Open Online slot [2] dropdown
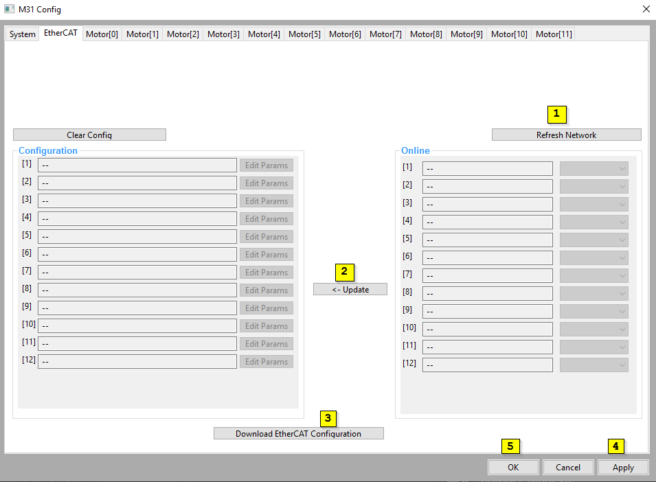This screenshot has height=482, width=656. tap(594, 187)
